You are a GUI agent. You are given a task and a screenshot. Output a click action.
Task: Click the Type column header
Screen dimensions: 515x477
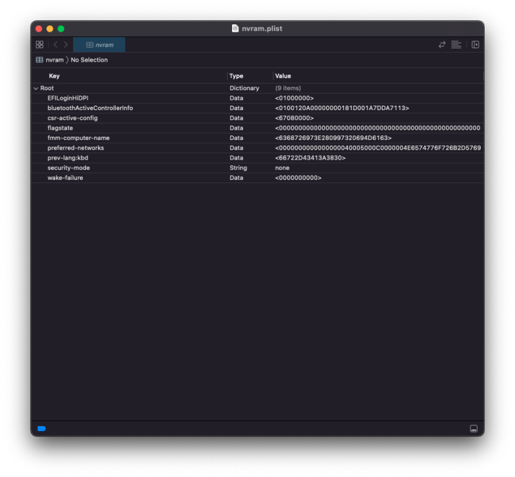click(x=236, y=76)
